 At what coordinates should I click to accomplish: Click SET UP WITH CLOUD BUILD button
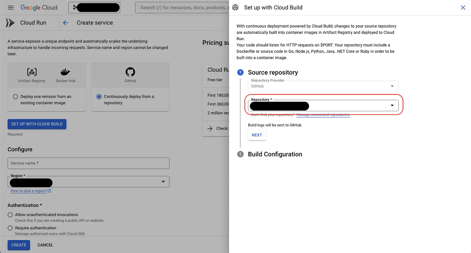37,124
